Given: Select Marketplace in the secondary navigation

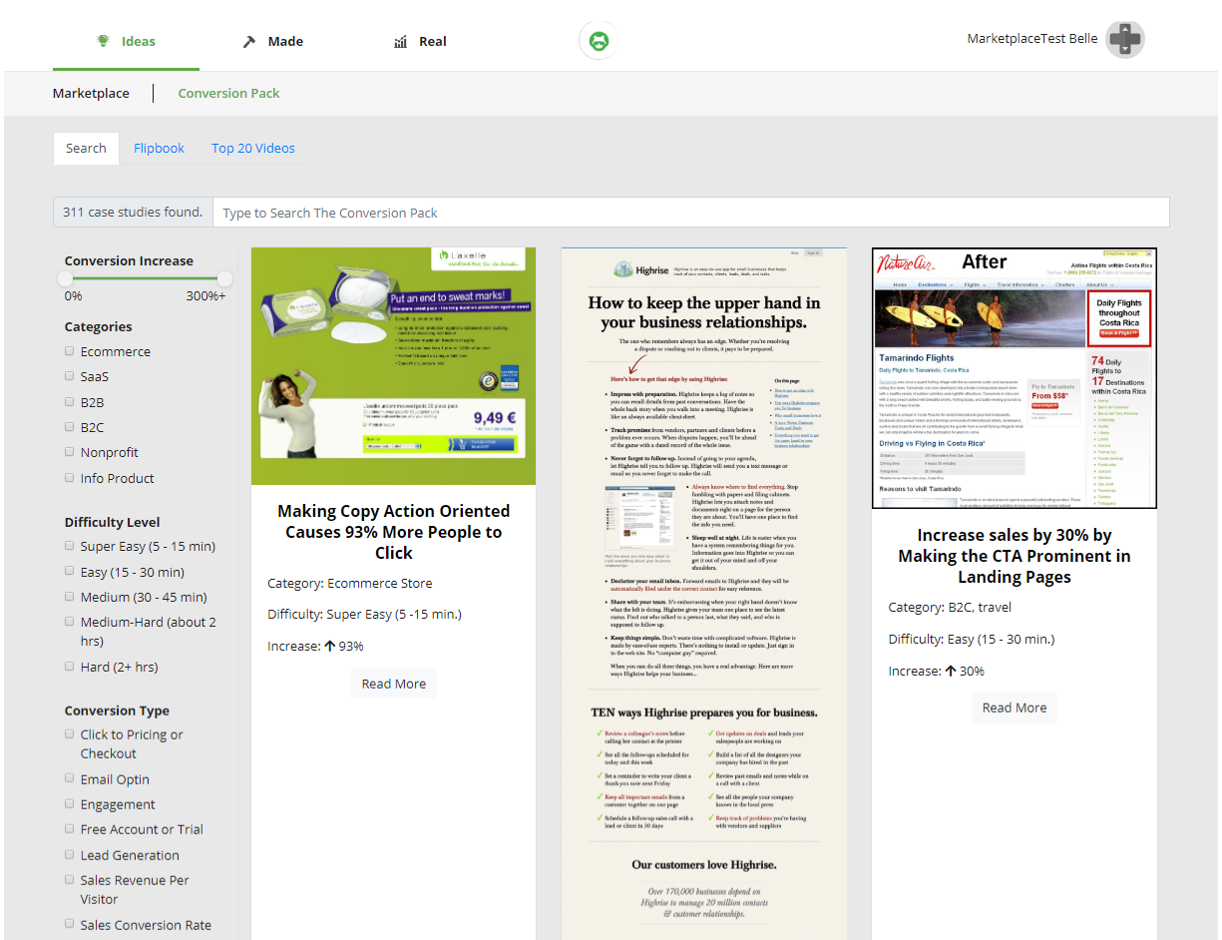Looking at the screenshot, I should 91,92.
